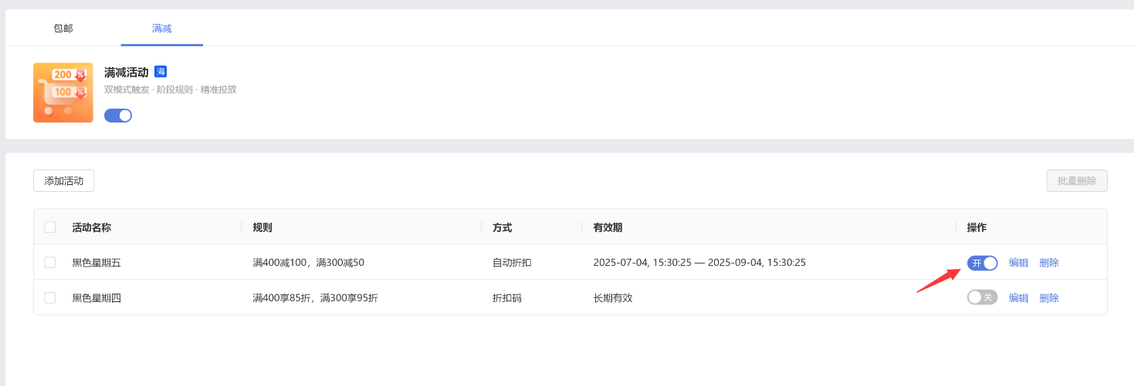Enable the 黑色星期四 activity switch
1134x386 pixels.
coord(982,297)
